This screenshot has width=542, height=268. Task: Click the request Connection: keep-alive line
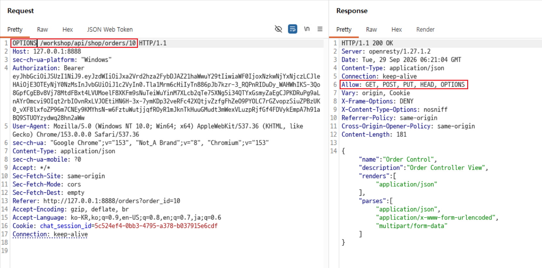[50, 234]
